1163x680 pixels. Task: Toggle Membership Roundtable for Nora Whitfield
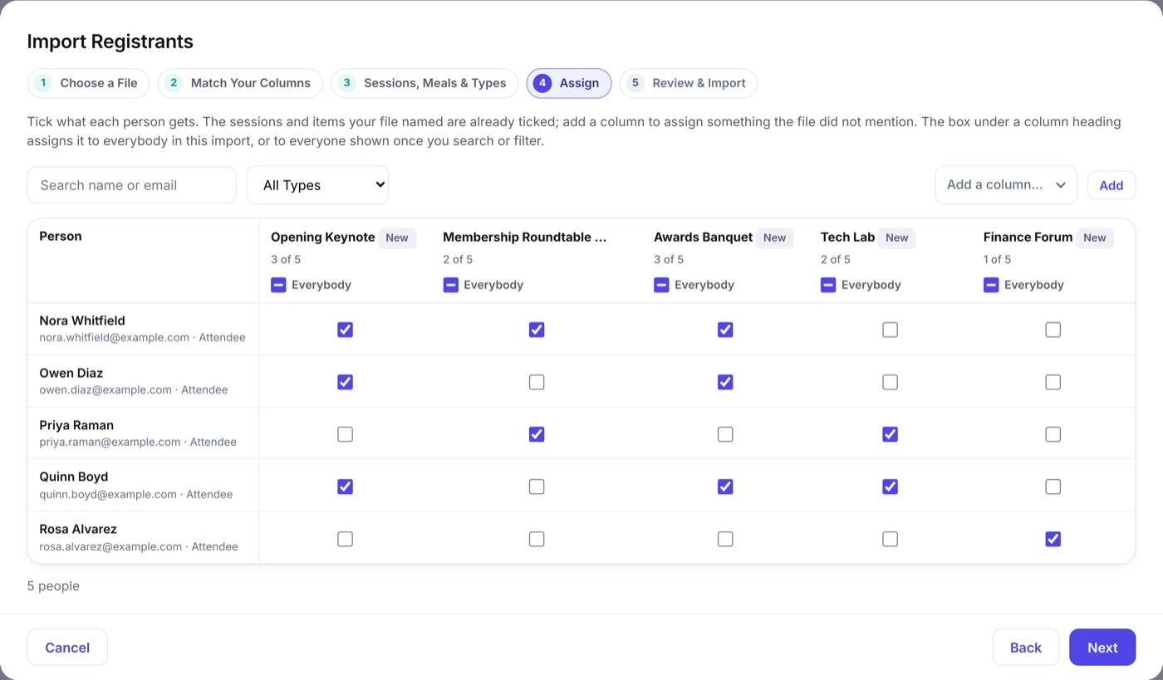(537, 330)
